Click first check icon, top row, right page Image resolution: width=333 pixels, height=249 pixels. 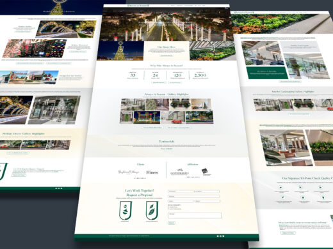point(280,188)
